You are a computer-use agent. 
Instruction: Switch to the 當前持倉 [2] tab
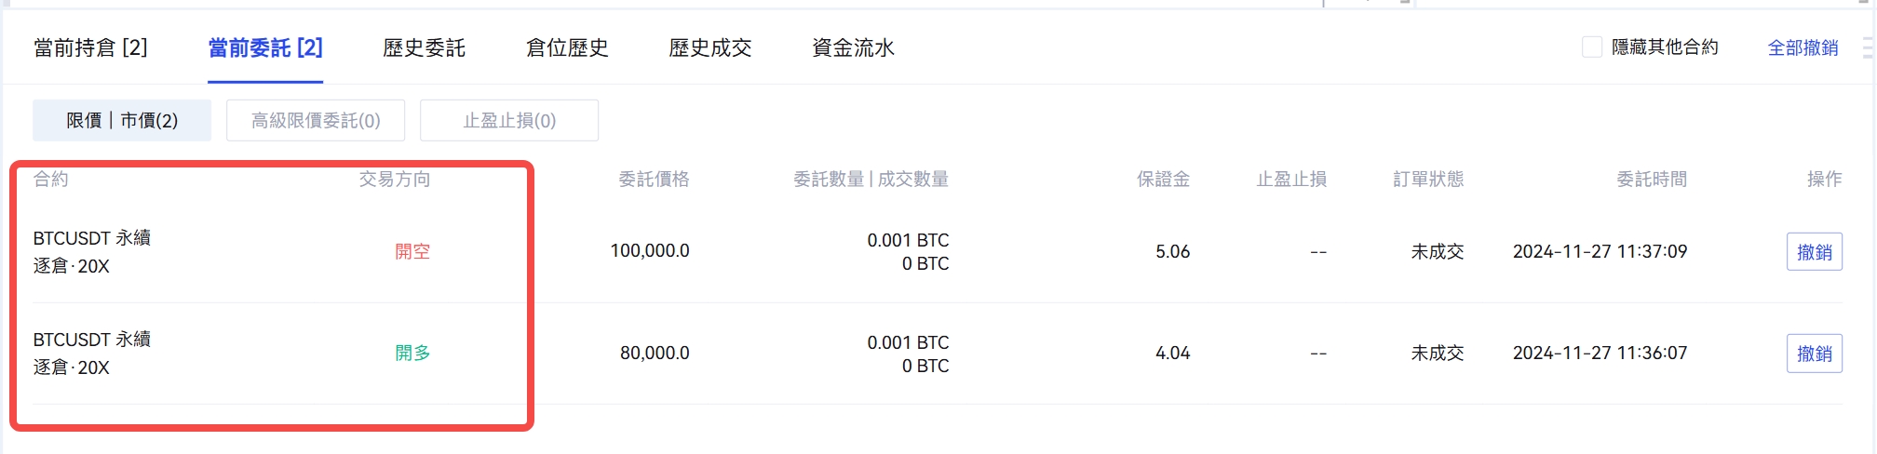click(90, 47)
